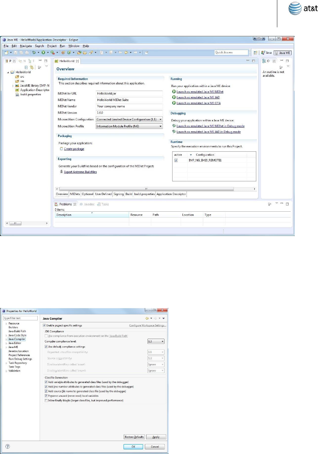
Task: Close the Package Explorer view X
Action: click(x=14, y=61)
